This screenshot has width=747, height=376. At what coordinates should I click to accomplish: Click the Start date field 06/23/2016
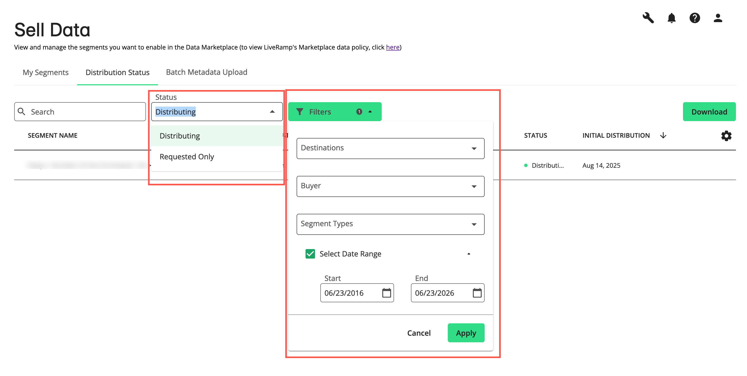pyautogui.click(x=357, y=293)
